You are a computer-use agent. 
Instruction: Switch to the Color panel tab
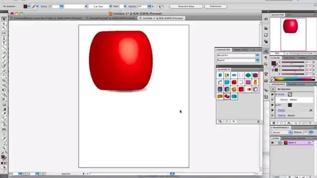point(275,58)
